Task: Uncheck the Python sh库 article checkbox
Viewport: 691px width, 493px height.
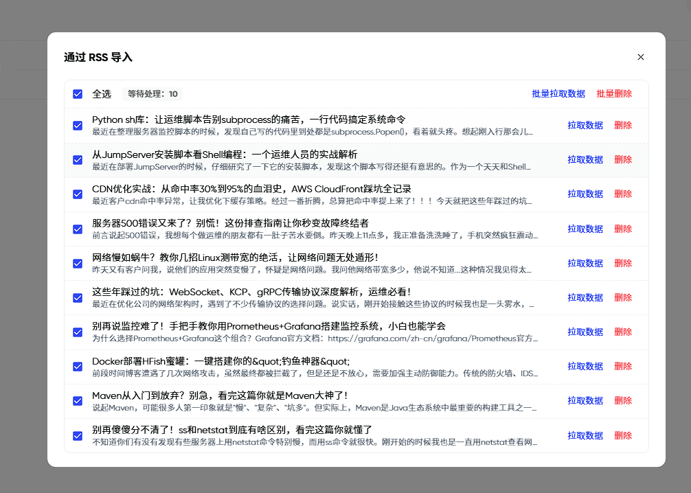Action: [78, 125]
